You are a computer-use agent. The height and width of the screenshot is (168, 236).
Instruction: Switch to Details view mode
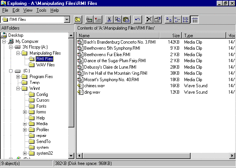[x=194, y=19]
